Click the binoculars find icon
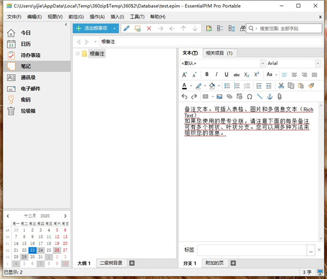 tap(243, 28)
